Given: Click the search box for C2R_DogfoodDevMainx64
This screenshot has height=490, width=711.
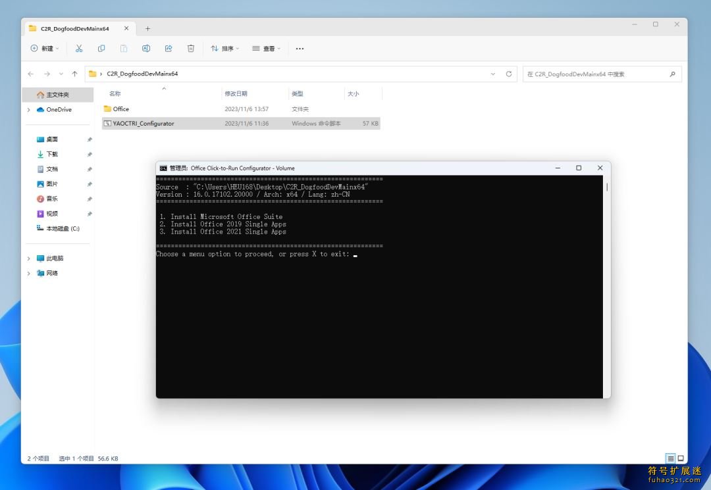Looking at the screenshot, I should tap(596, 74).
